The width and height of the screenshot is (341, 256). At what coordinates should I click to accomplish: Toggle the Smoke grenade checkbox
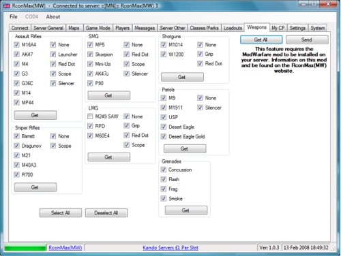point(164,199)
